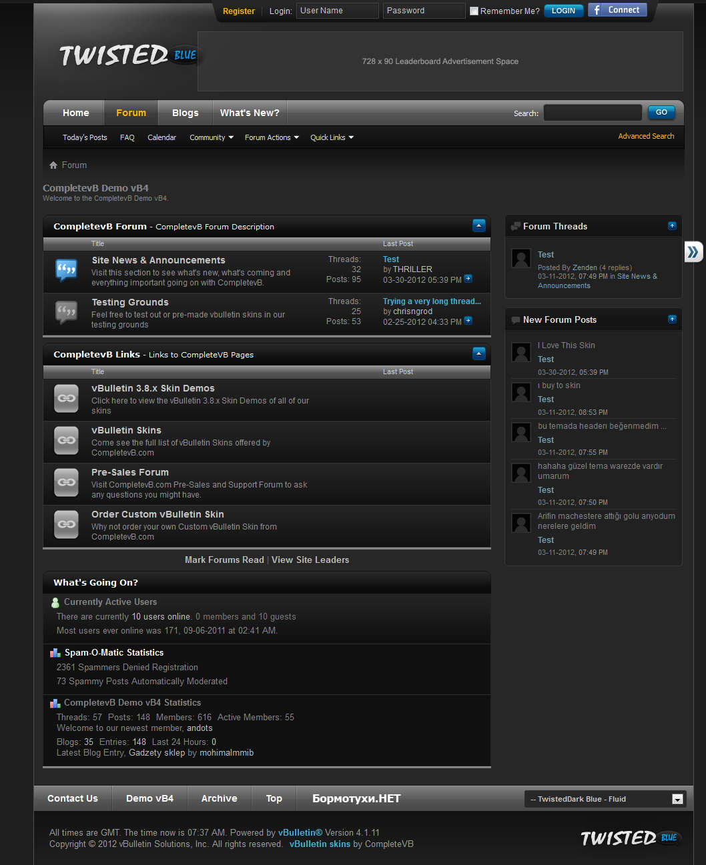Click the Register link
Viewport: 706px width, 865px height.
click(239, 11)
